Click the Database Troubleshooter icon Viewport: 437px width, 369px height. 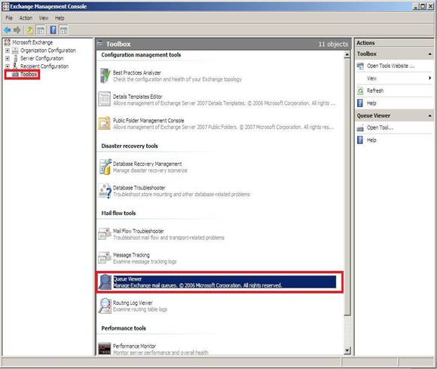pyautogui.click(x=105, y=191)
